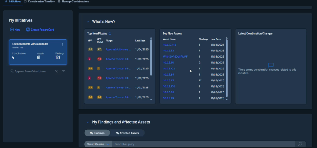Click the plus icon next to New
This screenshot has width=317, height=148.
pos(12,30)
